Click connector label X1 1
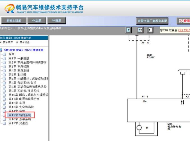Screen dimensions: 190x141 (145, 97)
